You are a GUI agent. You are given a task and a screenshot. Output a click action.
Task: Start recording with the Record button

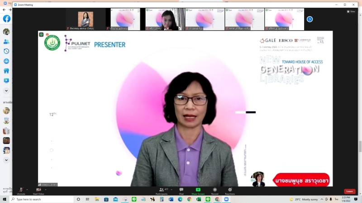pyautogui.click(x=214, y=190)
